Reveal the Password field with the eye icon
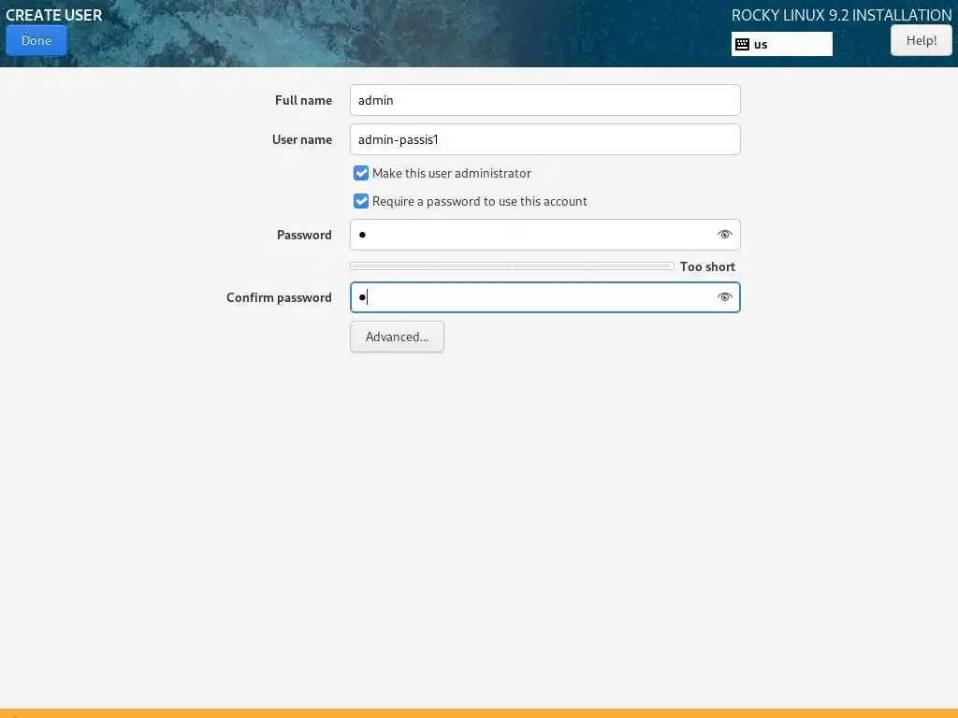The width and height of the screenshot is (958, 718). [x=725, y=235]
